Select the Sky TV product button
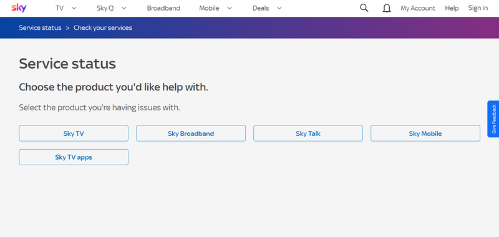Image resolution: width=499 pixels, height=237 pixels. tap(74, 133)
